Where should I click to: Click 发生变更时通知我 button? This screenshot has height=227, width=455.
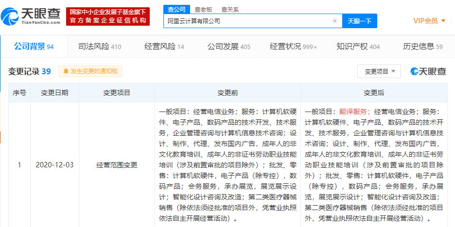pyautogui.click(x=90, y=71)
